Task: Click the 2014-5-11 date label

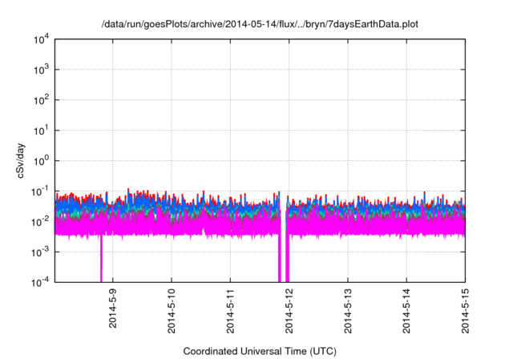Action: [x=230, y=311]
